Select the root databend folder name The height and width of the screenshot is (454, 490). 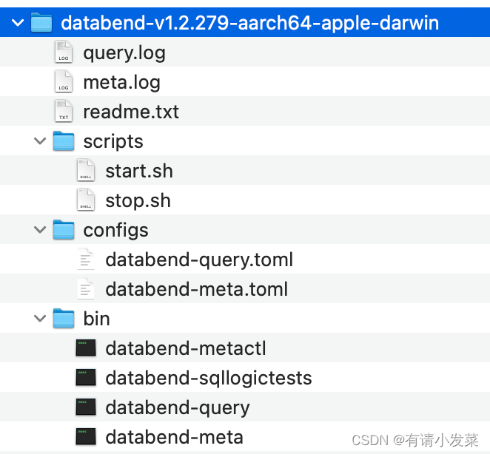tap(249, 23)
